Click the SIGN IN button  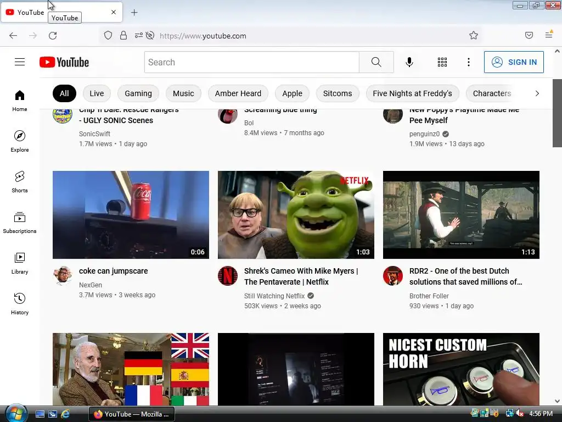point(514,62)
